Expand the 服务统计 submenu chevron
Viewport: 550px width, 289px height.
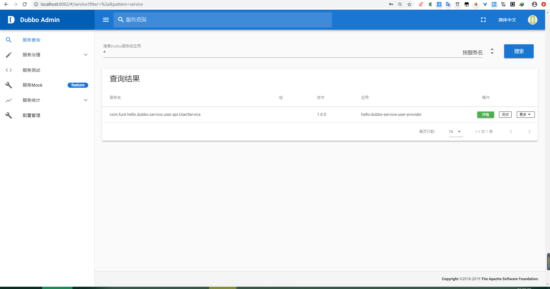[86, 100]
